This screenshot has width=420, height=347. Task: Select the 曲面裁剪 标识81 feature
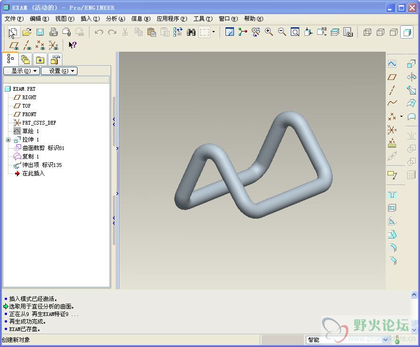click(43, 148)
